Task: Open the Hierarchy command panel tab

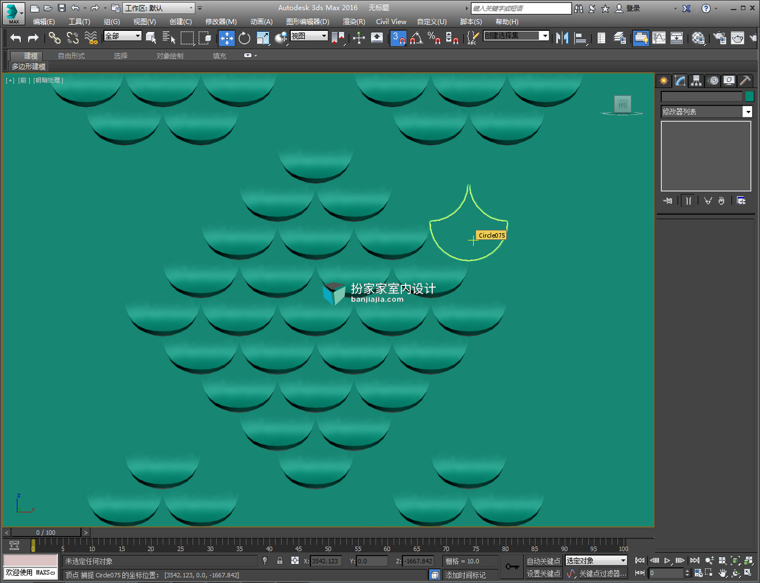Action: click(696, 81)
